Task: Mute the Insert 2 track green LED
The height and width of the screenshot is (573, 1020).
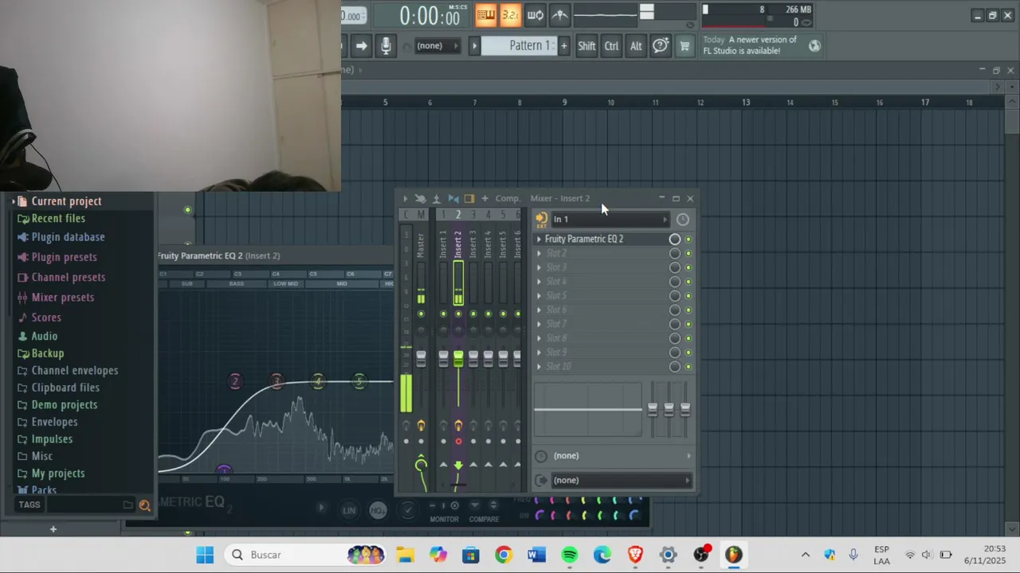Action: pos(458,314)
